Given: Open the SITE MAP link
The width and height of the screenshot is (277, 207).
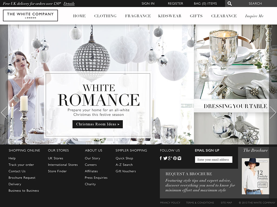Looking at the screenshot, I should tap(226, 203).
